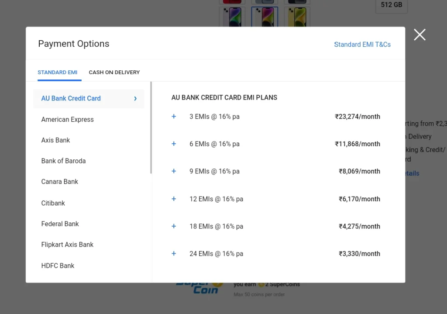Click the Payment Options title

click(73, 44)
